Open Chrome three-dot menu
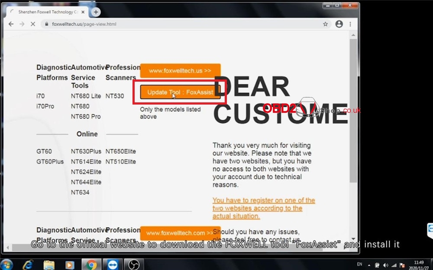The height and width of the screenshot is (270, 433). 350,24
